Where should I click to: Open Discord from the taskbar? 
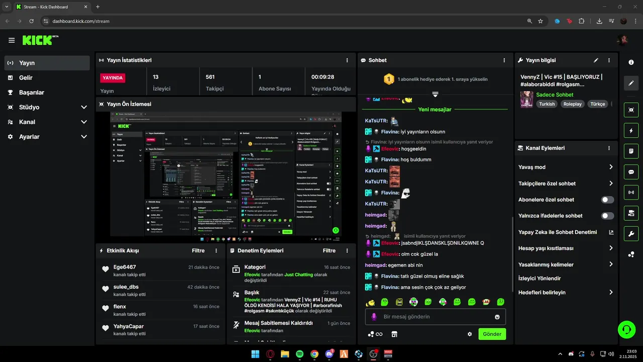(x=329, y=354)
